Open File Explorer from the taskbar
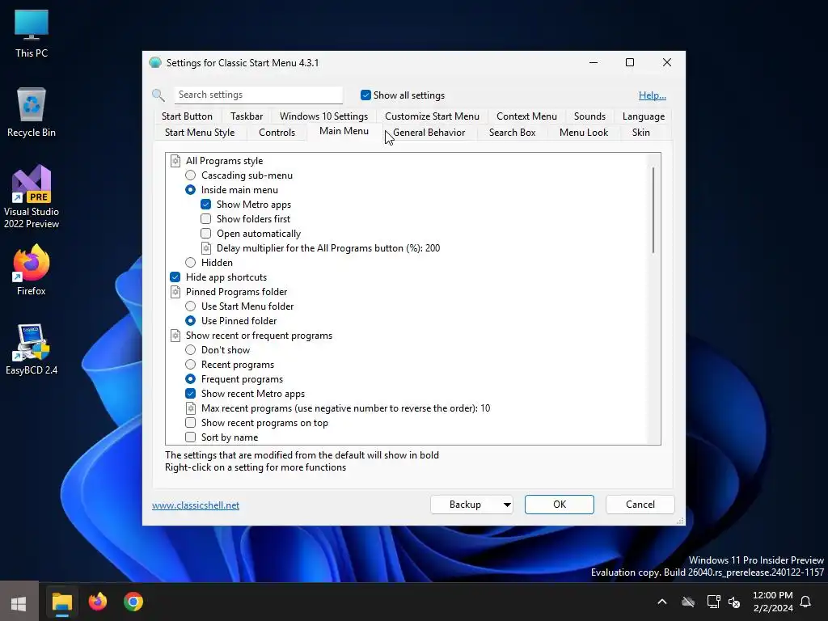The image size is (828, 621). [x=61, y=602]
